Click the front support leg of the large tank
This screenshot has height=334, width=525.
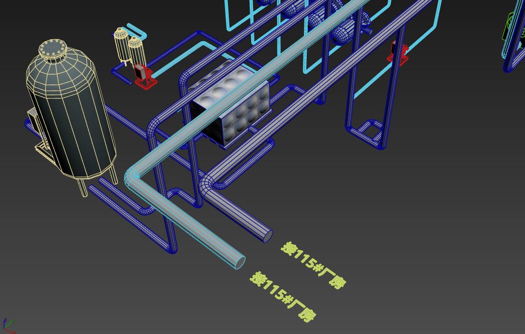point(82,187)
